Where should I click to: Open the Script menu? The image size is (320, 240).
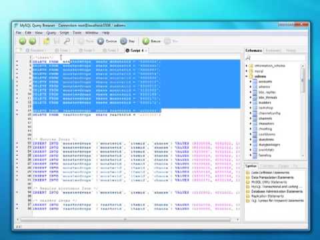click(64, 33)
